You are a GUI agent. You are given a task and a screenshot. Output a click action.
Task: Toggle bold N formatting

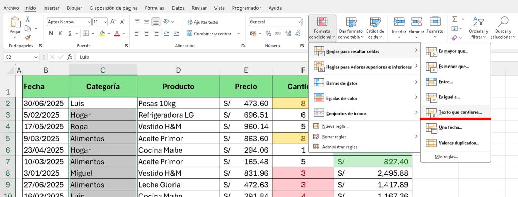pos(51,34)
